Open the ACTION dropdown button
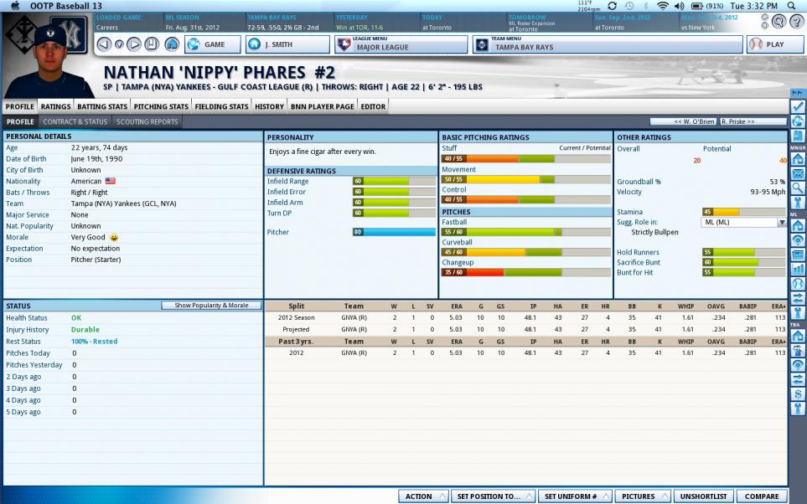The image size is (807, 504). [x=423, y=496]
